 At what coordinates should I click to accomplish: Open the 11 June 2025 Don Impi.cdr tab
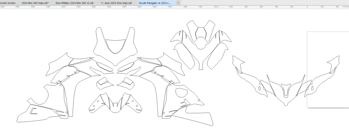coord(116,3)
